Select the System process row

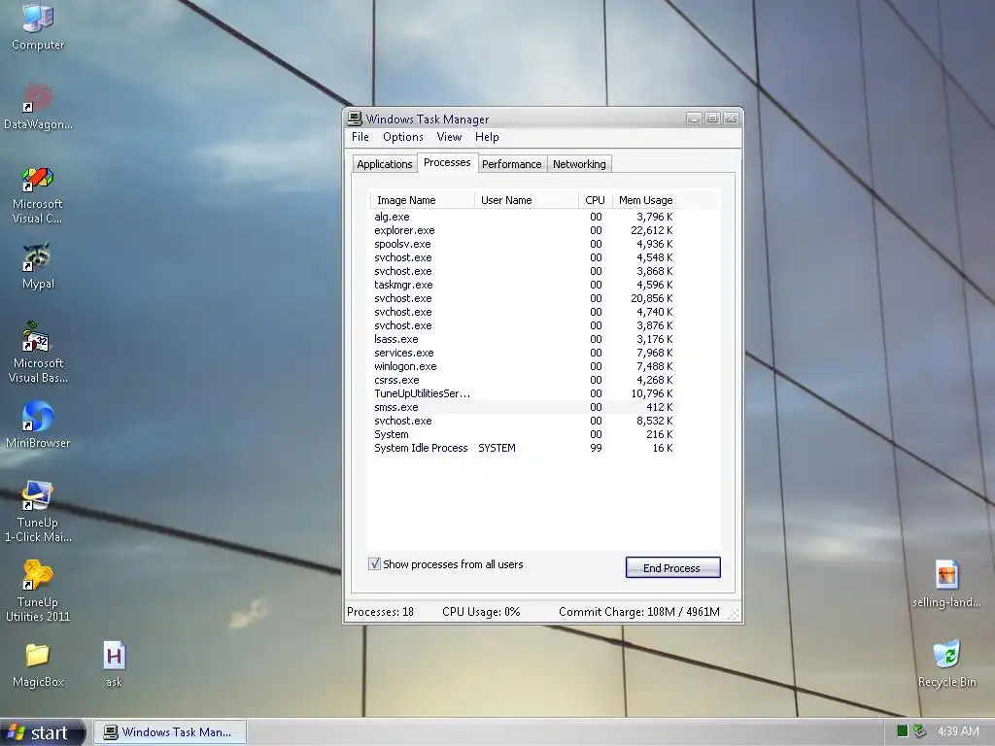pos(524,434)
